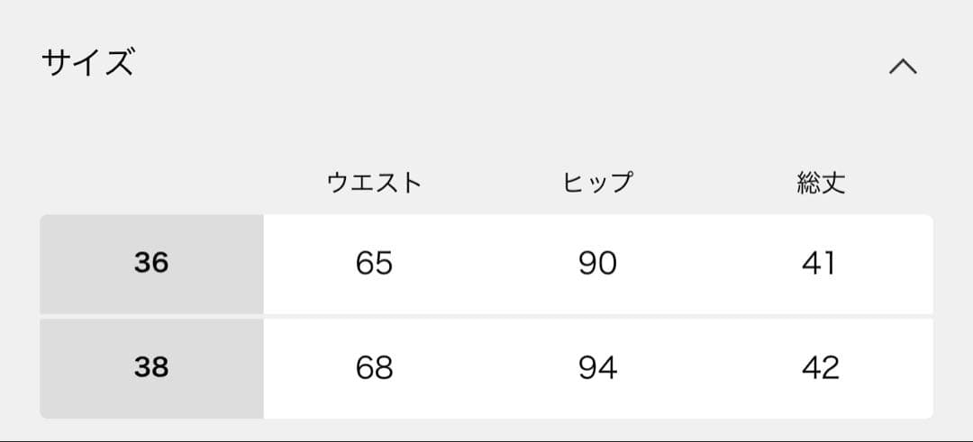
Task: Click the hip value 90
Action: pyautogui.click(x=597, y=263)
